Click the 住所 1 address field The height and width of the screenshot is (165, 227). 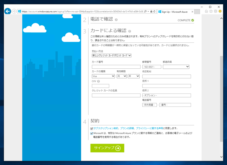click(167, 86)
